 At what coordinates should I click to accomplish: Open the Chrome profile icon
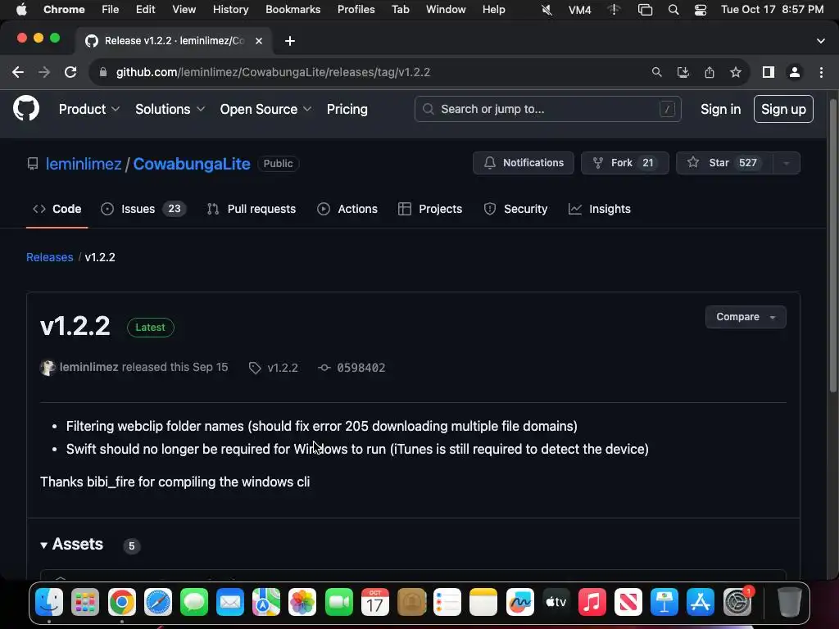(795, 72)
